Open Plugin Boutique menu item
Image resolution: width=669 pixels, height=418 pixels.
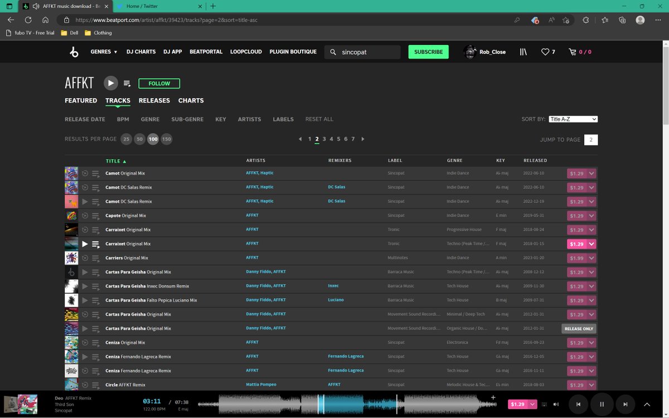[293, 52]
